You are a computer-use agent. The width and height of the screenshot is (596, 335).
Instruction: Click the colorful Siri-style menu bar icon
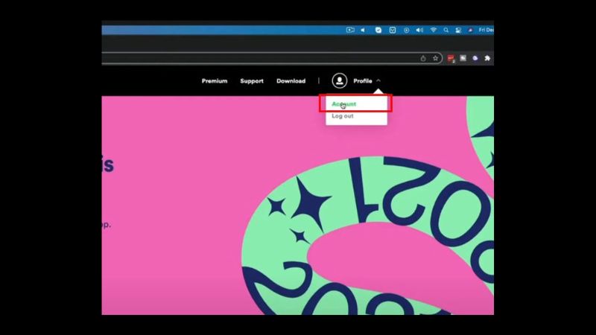[470, 30]
